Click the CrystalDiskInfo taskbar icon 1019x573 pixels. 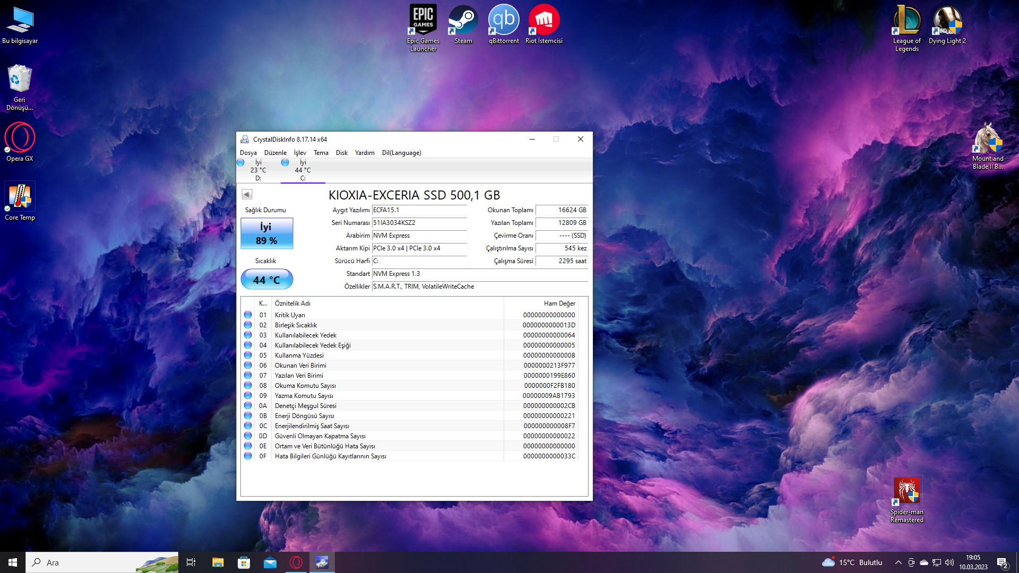[322, 562]
